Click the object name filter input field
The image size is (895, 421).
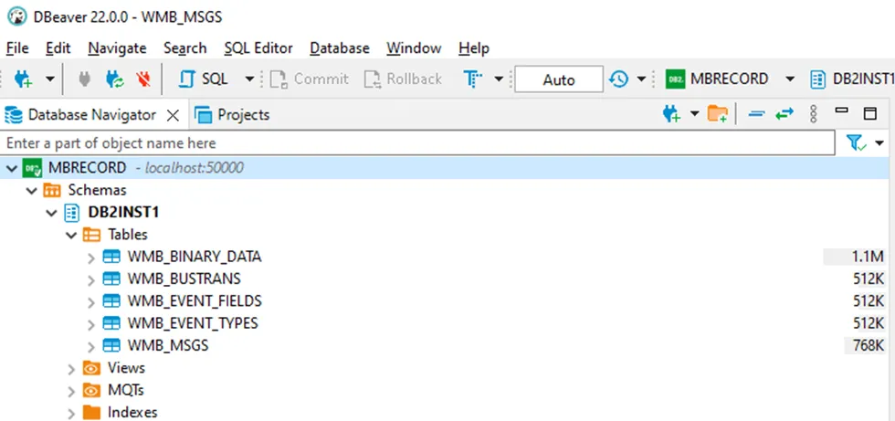[417, 142]
